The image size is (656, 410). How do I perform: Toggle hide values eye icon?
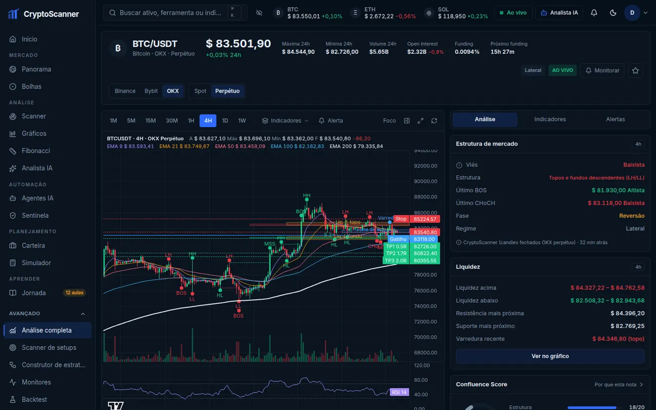(x=259, y=13)
